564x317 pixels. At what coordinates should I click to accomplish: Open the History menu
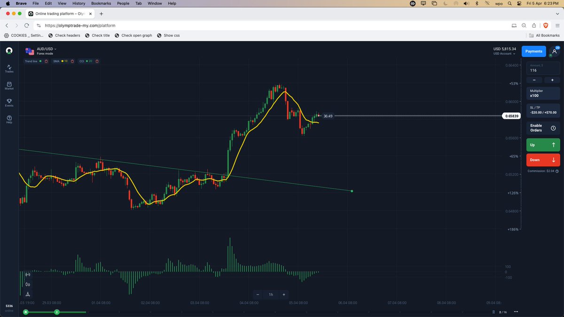(78, 3)
